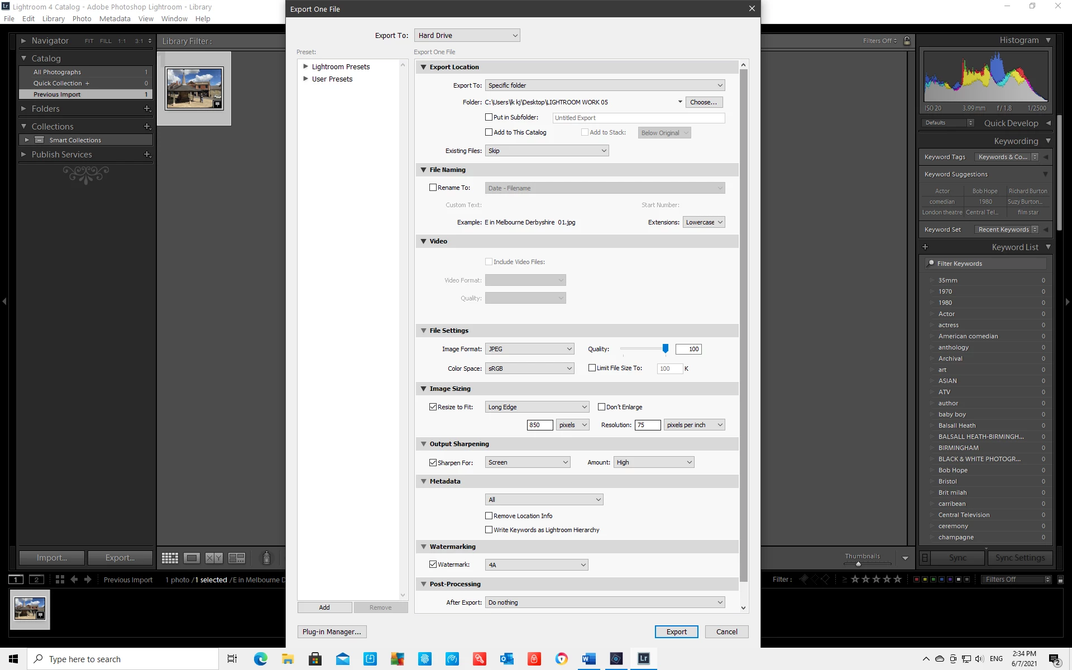Viewport: 1072px width, 670px height.
Task: Switch to Loupe view icon
Action: 192,558
